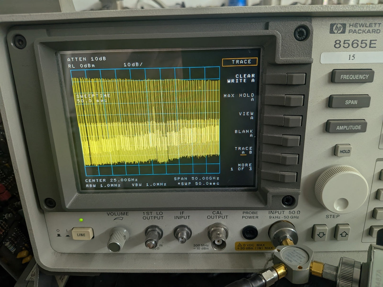This screenshot has height=287, width=383.
Task: Toggle the LINE power switch
Action: coord(82,234)
